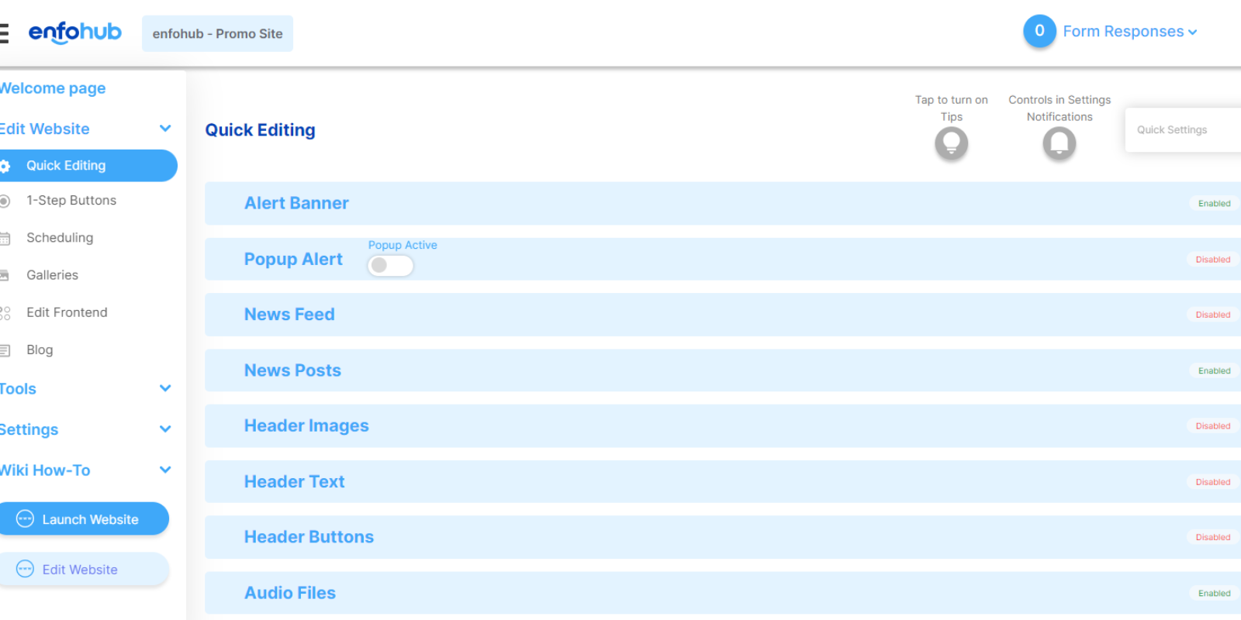
Task: Click the Form Responses count badge
Action: click(x=1039, y=31)
